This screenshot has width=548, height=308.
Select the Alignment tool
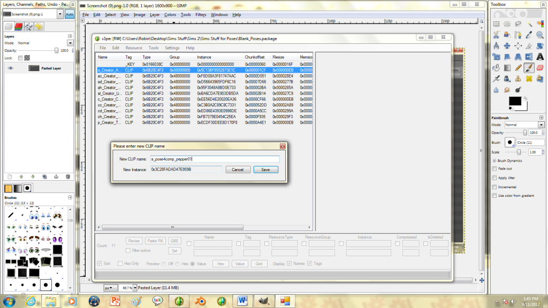pyautogui.click(x=518, y=46)
